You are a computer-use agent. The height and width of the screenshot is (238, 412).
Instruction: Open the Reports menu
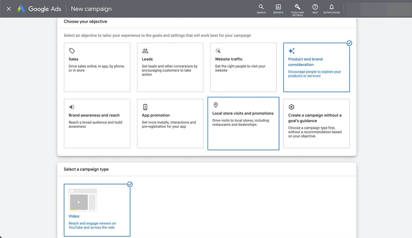click(x=278, y=9)
